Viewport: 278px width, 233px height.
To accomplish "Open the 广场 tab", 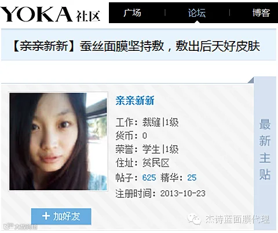I will [x=133, y=13].
